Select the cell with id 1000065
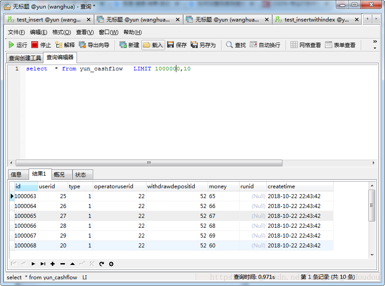Screen dimensions: 385x286 (x=26, y=216)
